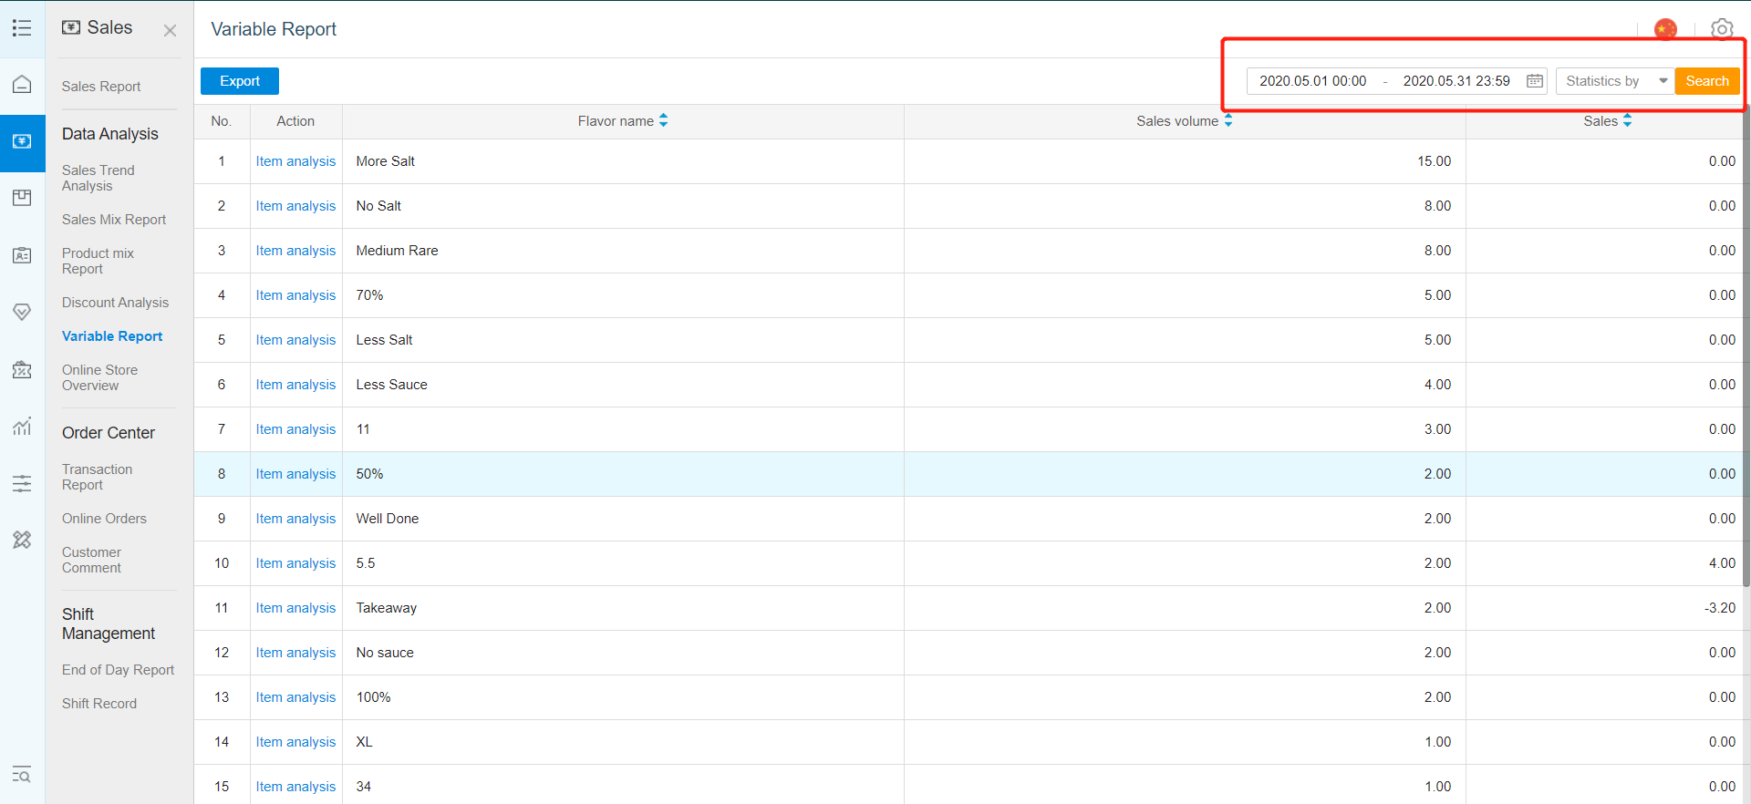The width and height of the screenshot is (1751, 804).
Task: Open Sales Mix Report menu item
Action: click(114, 220)
